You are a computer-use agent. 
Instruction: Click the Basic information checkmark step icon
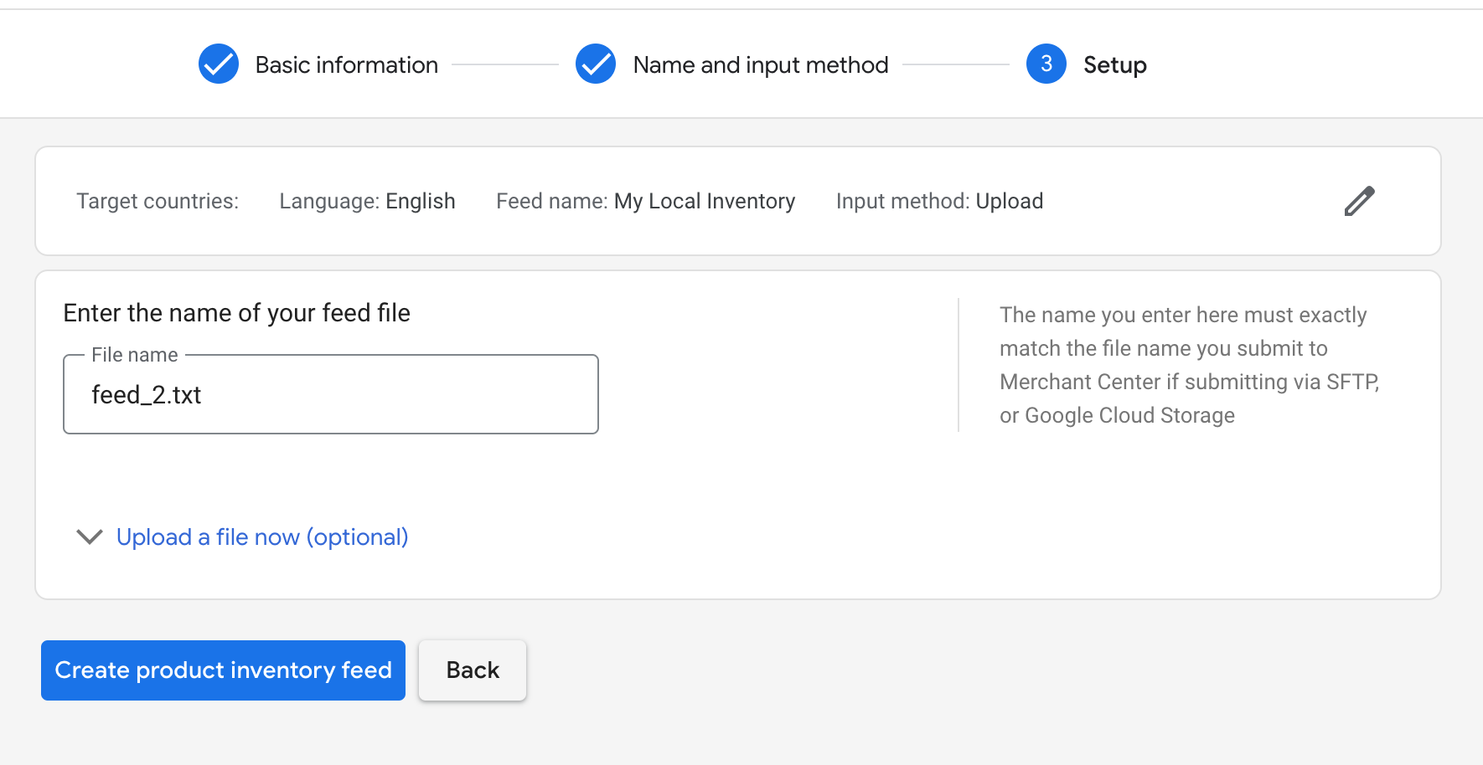tap(219, 64)
